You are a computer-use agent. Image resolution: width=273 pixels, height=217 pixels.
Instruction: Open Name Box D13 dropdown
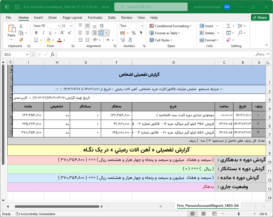(27, 55)
